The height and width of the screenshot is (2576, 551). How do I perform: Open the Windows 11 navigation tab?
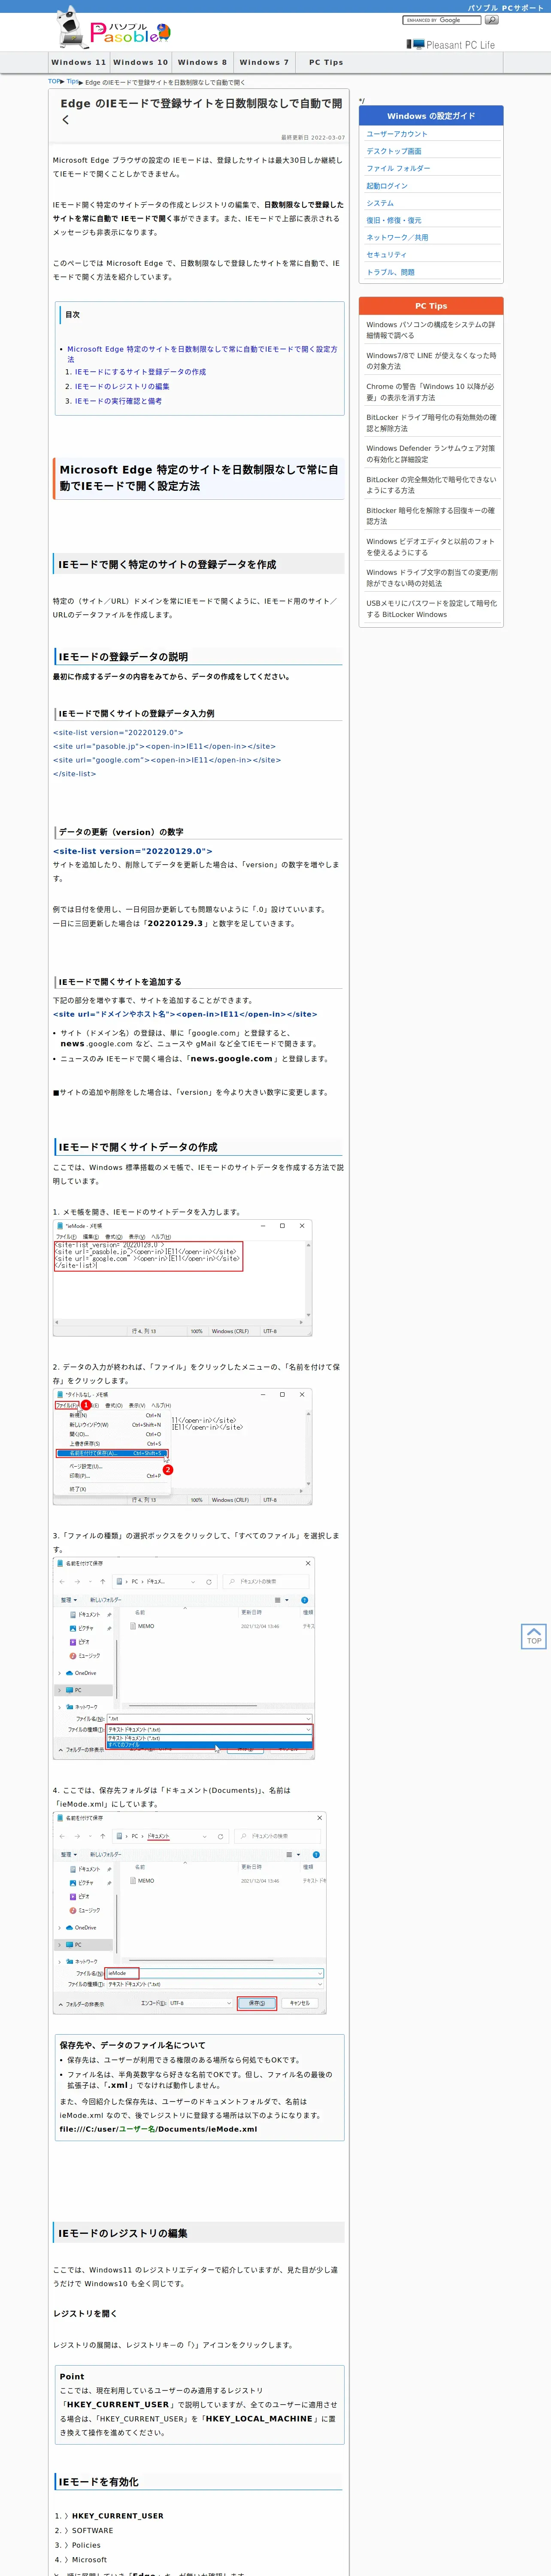[79, 62]
